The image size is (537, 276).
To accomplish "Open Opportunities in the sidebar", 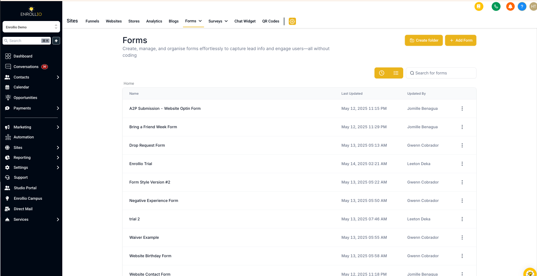I will click(25, 98).
